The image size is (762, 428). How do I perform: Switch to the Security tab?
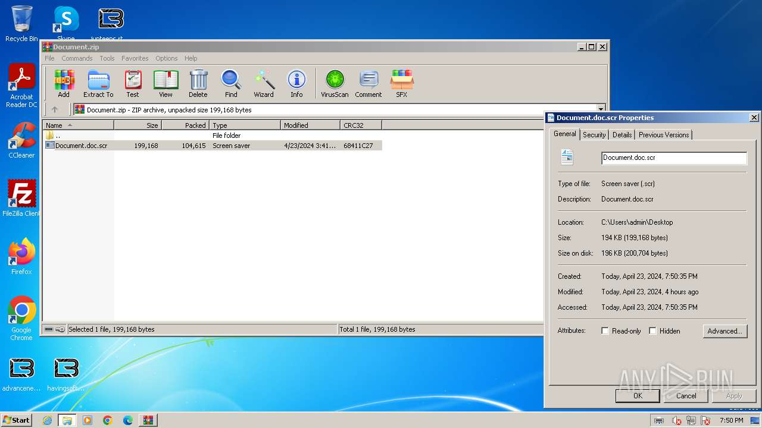click(594, 135)
